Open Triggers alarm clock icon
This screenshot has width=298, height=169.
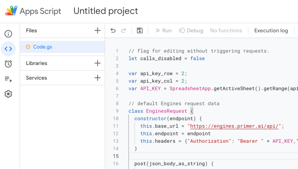click(8, 64)
